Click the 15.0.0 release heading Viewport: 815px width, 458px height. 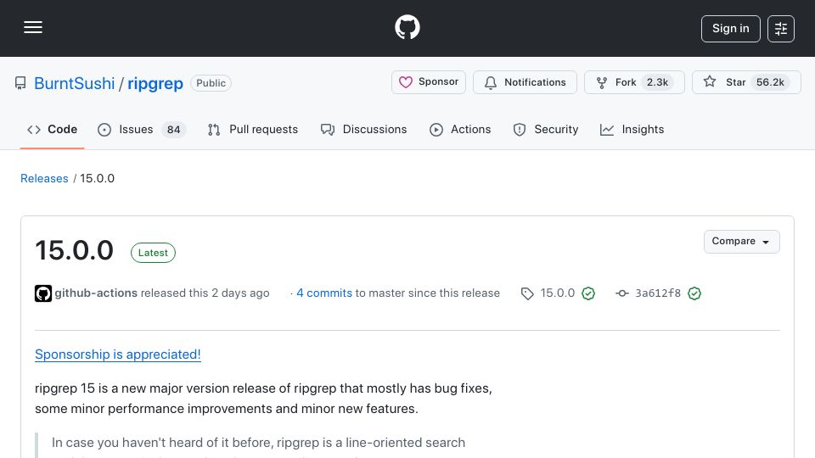click(75, 250)
